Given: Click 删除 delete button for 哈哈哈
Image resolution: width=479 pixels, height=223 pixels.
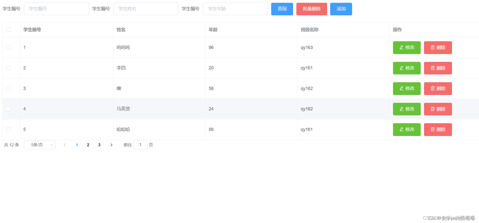Looking at the screenshot, I should [x=438, y=129].
